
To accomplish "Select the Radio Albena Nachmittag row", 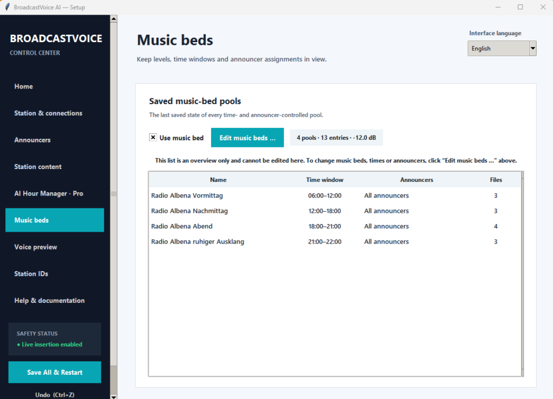I will [335, 211].
